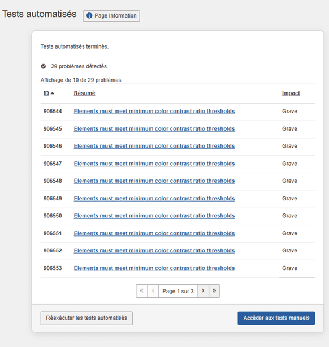
Task: Jump to last page with double-right arrow
Action: point(214,291)
